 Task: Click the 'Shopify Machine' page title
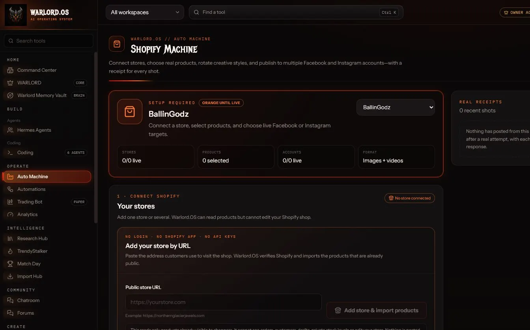pyautogui.click(x=164, y=49)
